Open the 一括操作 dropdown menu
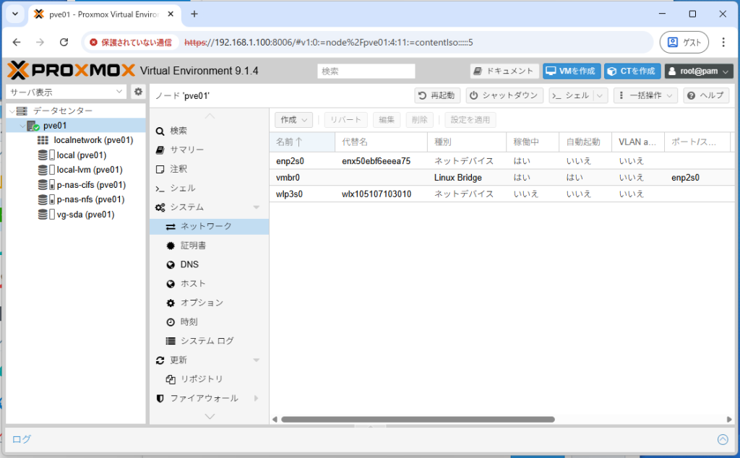 [645, 95]
